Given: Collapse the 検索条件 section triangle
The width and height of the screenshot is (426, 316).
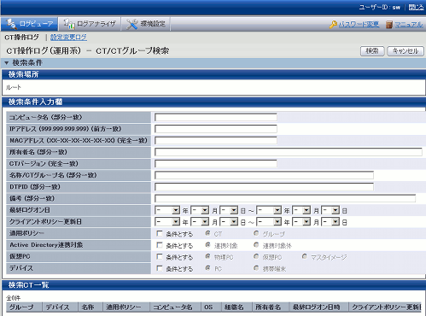Looking at the screenshot, I should [7, 63].
